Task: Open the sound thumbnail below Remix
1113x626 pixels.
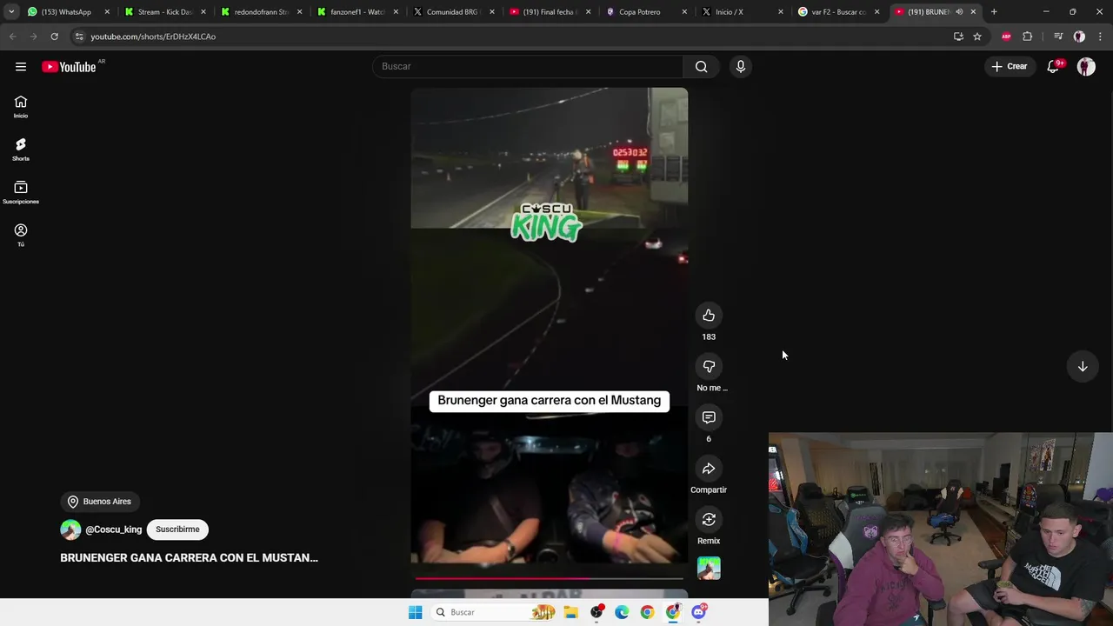Action: (709, 569)
